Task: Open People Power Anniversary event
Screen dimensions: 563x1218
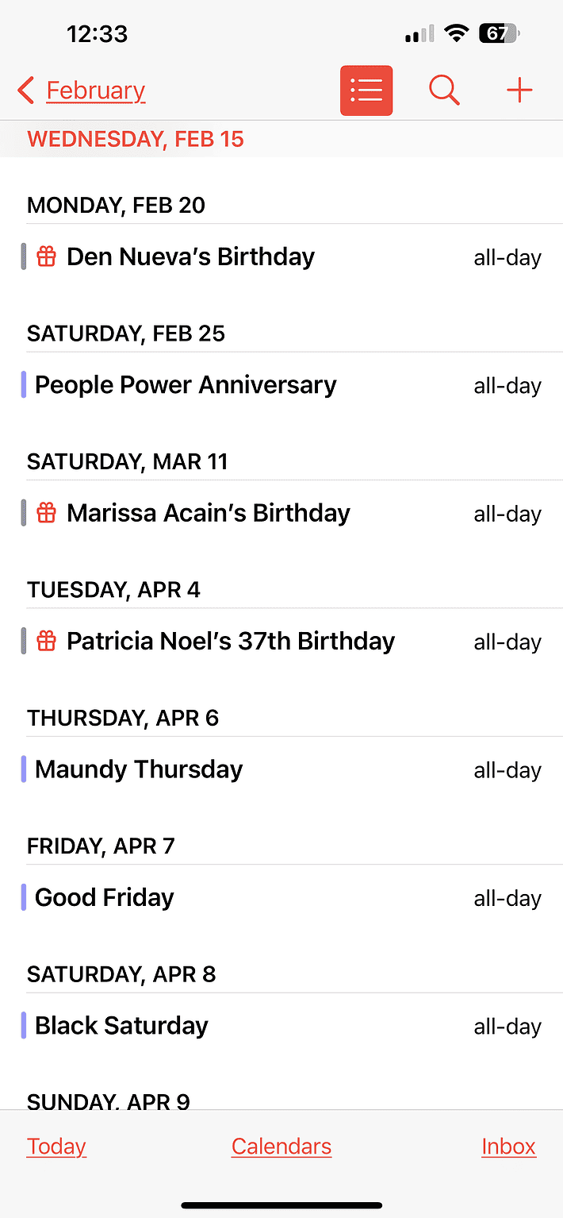Action: (x=186, y=385)
